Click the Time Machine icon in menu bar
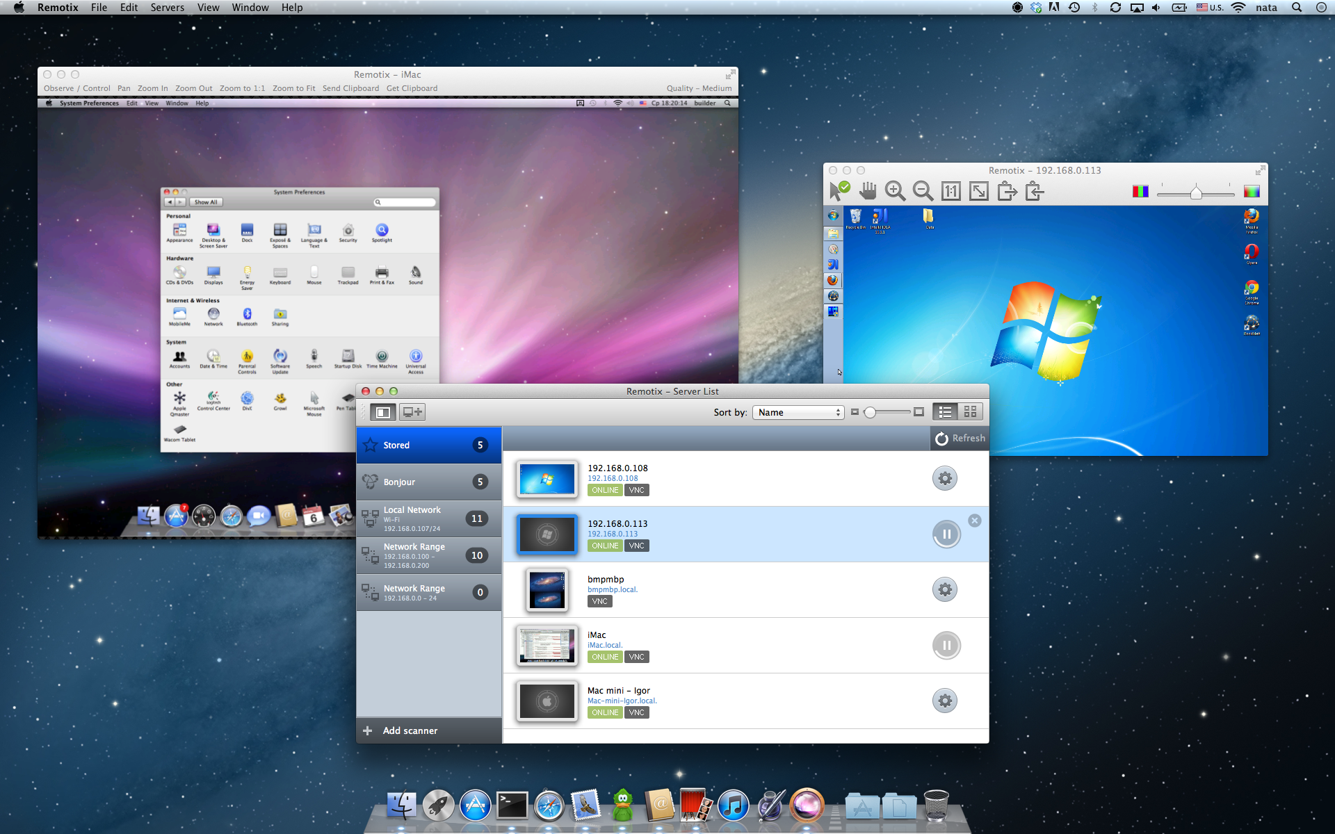Screen dimensions: 1335x834 tap(1074, 8)
